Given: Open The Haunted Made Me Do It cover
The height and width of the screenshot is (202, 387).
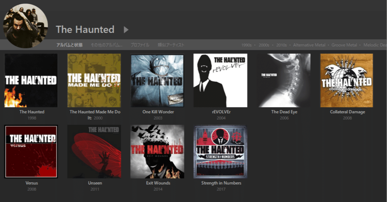Looking at the screenshot, I should pyautogui.click(x=94, y=80).
